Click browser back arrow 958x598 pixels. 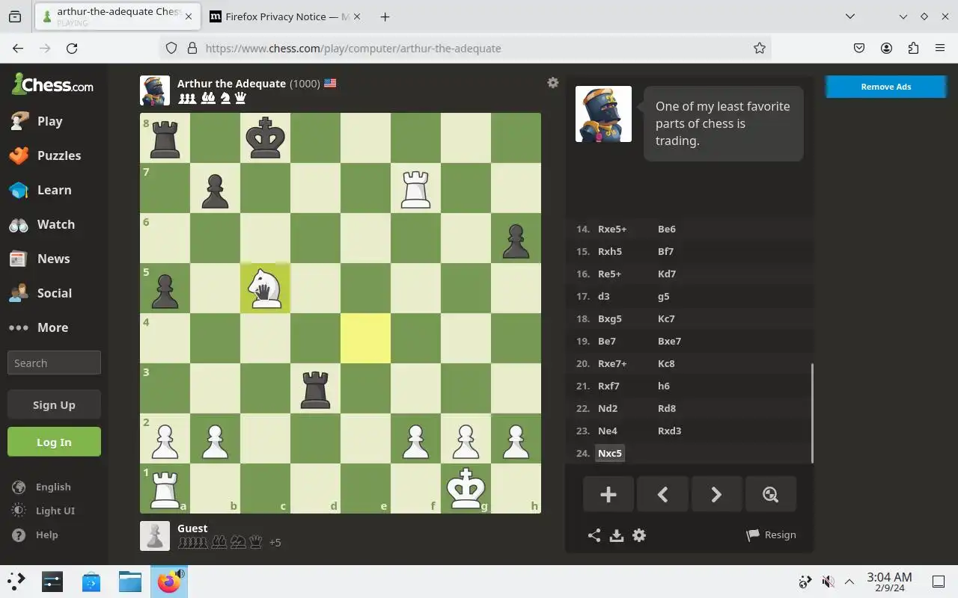point(18,48)
